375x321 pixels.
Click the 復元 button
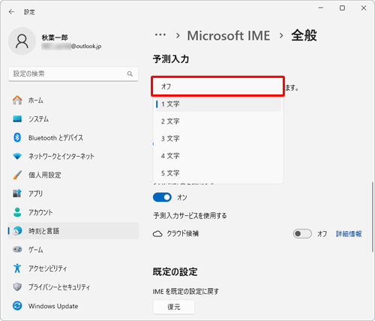click(x=174, y=307)
